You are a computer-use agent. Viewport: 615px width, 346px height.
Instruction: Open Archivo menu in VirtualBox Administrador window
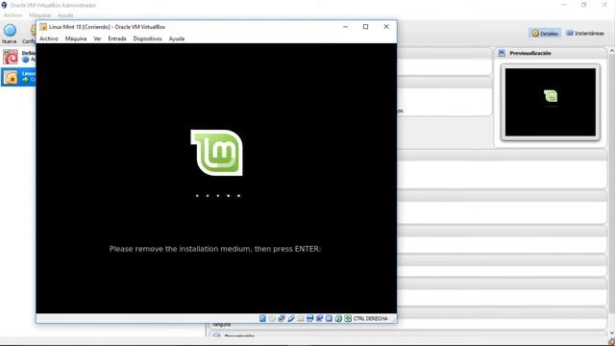pyautogui.click(x=12, y=15)
